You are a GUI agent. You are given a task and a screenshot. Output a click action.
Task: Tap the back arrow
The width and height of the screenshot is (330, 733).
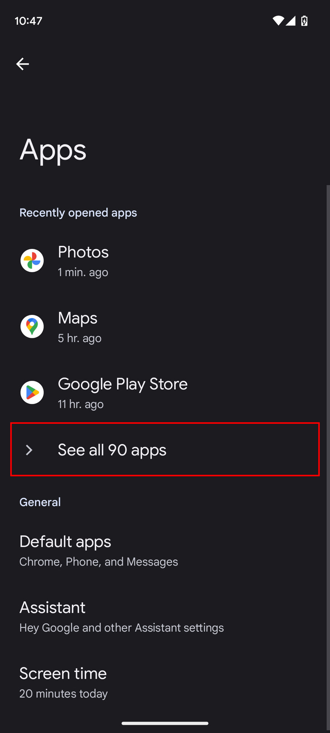tap(23, 64)
